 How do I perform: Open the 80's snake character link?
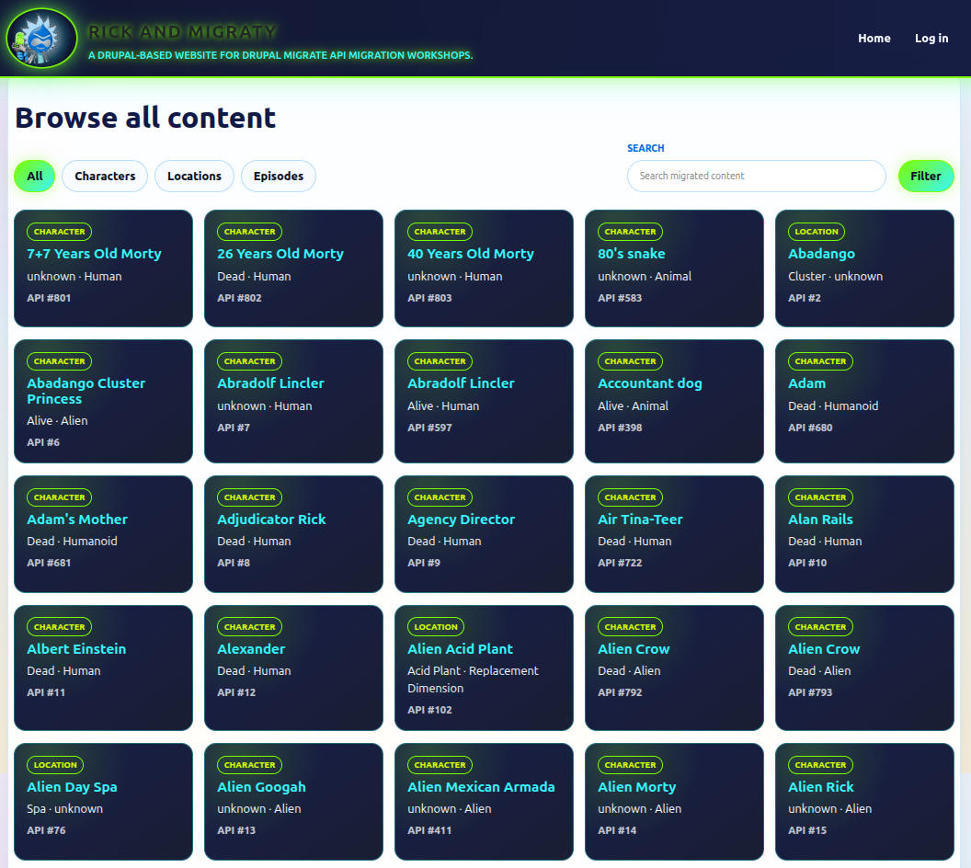tap(631, 254)
